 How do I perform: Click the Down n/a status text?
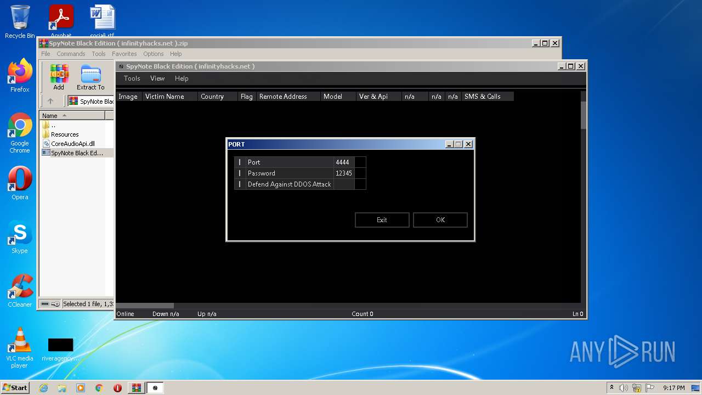tap(166, 314)
